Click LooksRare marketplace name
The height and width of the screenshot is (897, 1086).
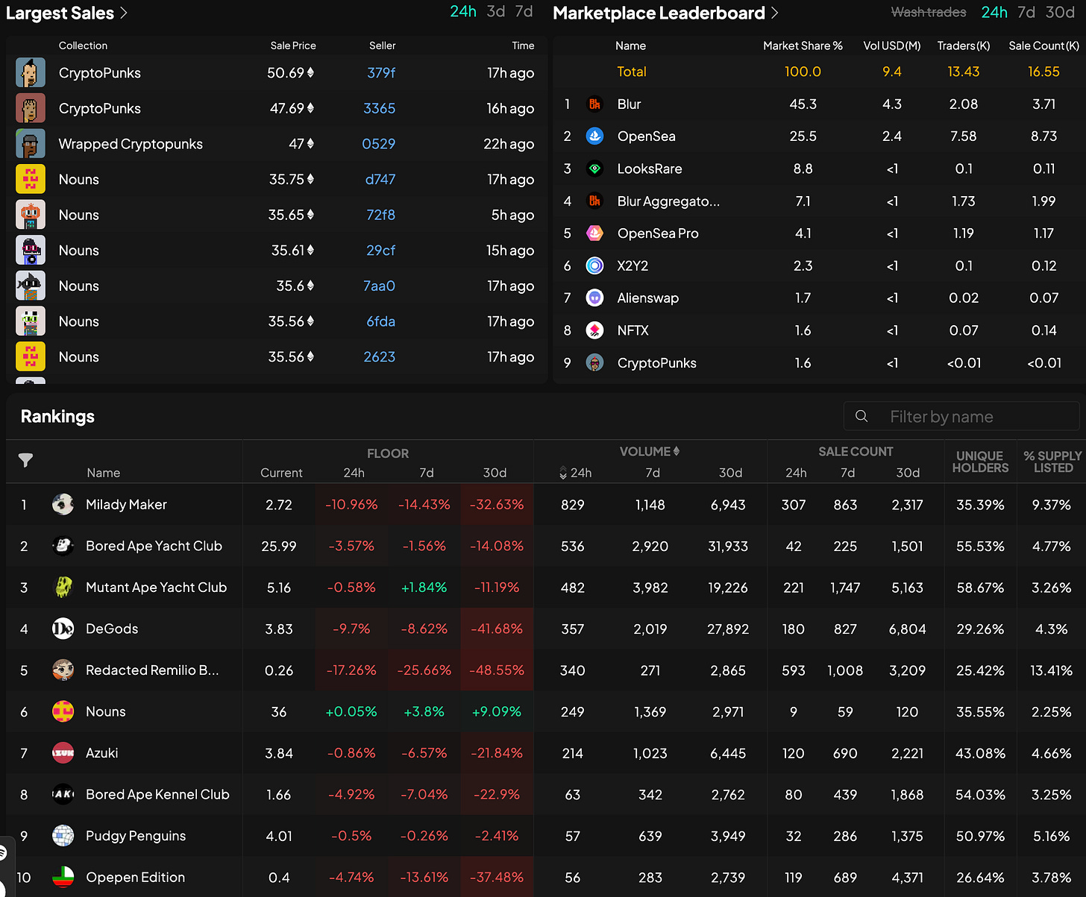pos(650,169)
